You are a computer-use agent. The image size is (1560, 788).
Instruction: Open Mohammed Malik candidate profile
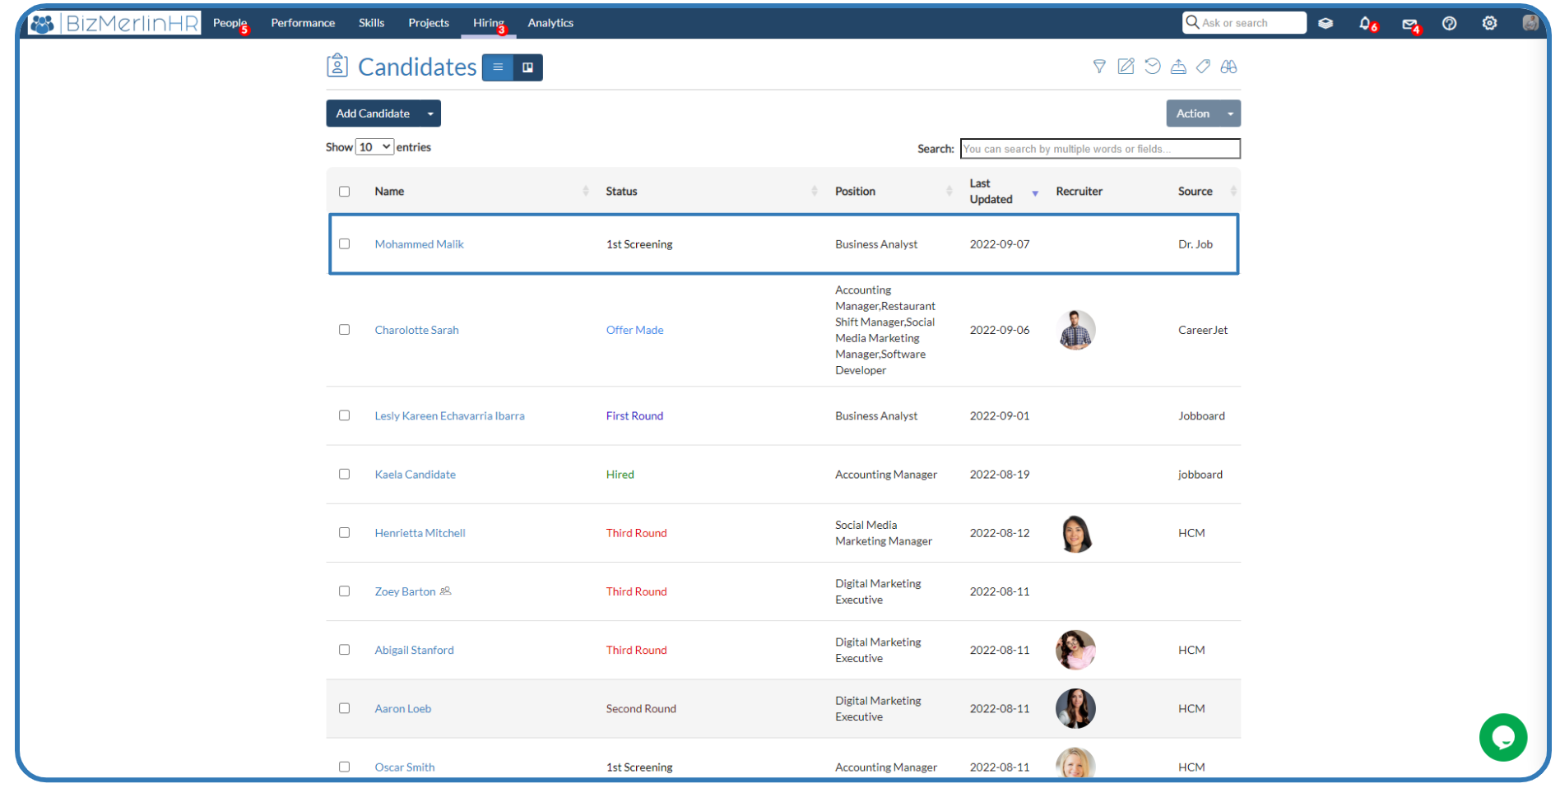[419, 244]
